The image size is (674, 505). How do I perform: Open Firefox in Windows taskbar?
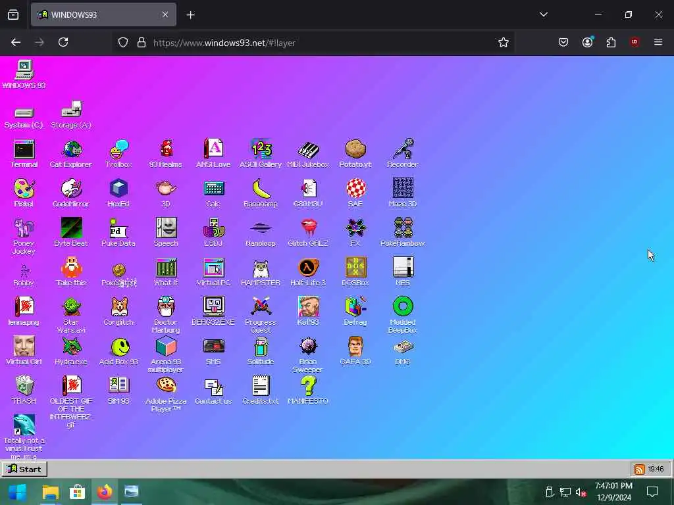pyautogui.click(x=105, y=492)
